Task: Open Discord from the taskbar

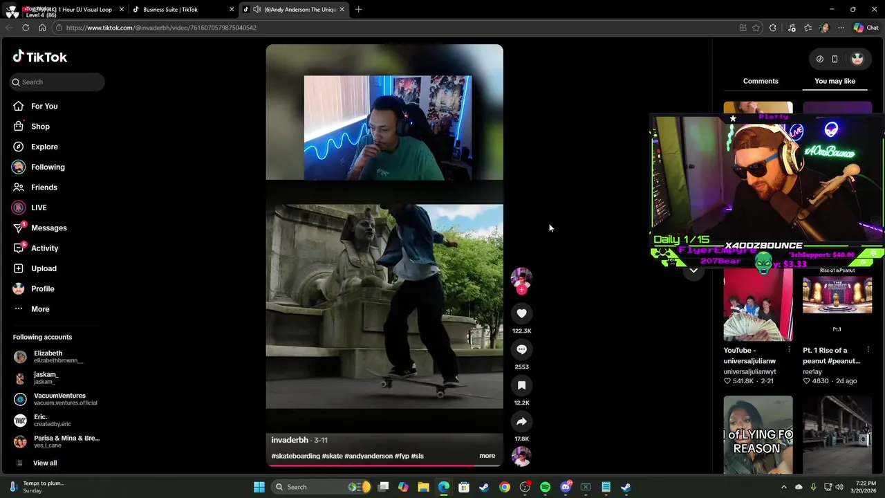Action: 566,487
